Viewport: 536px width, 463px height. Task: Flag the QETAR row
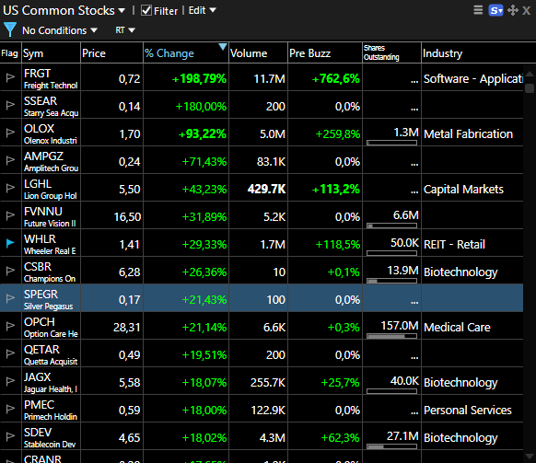(10, 353)
